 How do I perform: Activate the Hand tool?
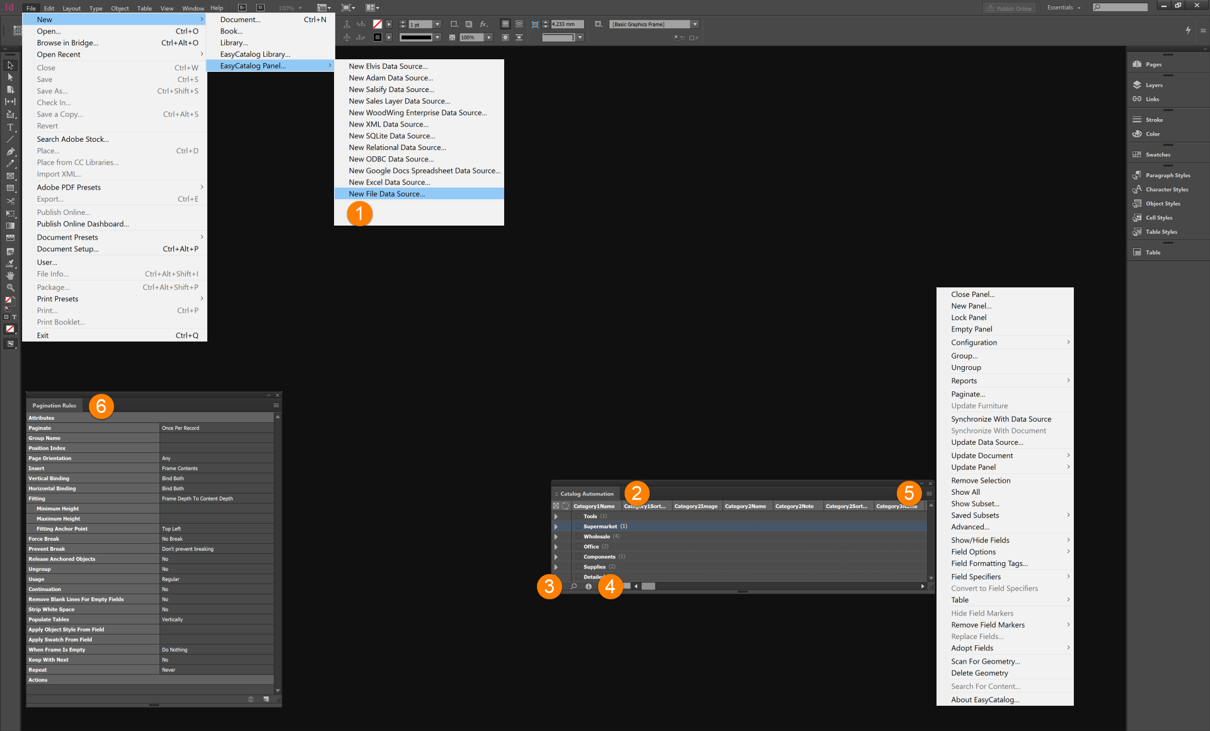click(10, 275)
